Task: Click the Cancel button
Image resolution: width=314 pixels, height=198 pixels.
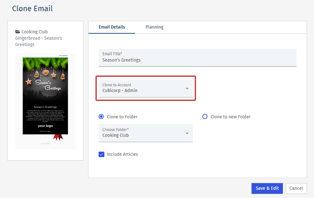Action: click(x=296, y=188)
